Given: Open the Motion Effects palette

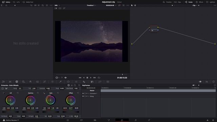Looking at the screenshot, I should pos(37,82).
